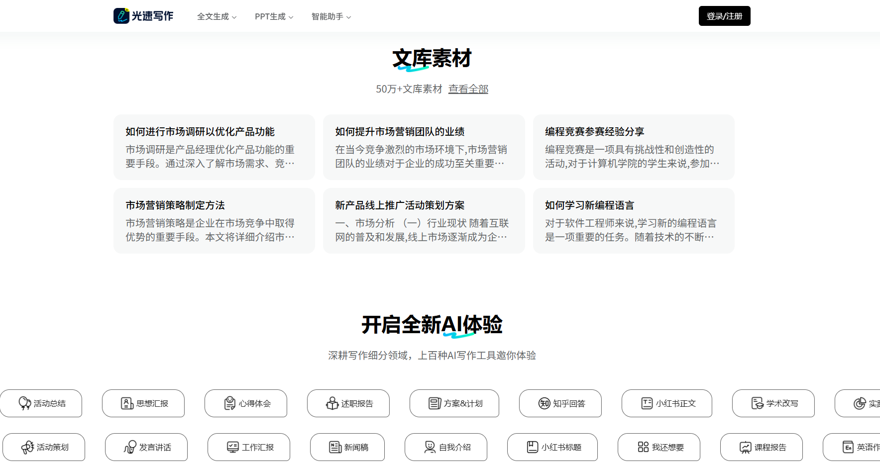880x463 pixels.
Task: Select the 思想汇报 label
Action: (152, 403)
